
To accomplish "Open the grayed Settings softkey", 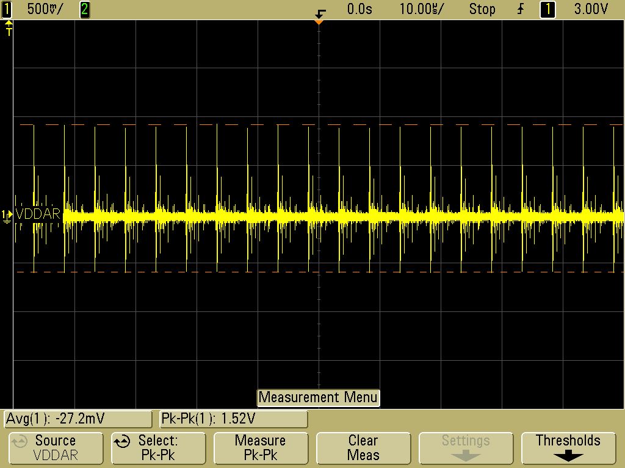I will click(466, 448).
